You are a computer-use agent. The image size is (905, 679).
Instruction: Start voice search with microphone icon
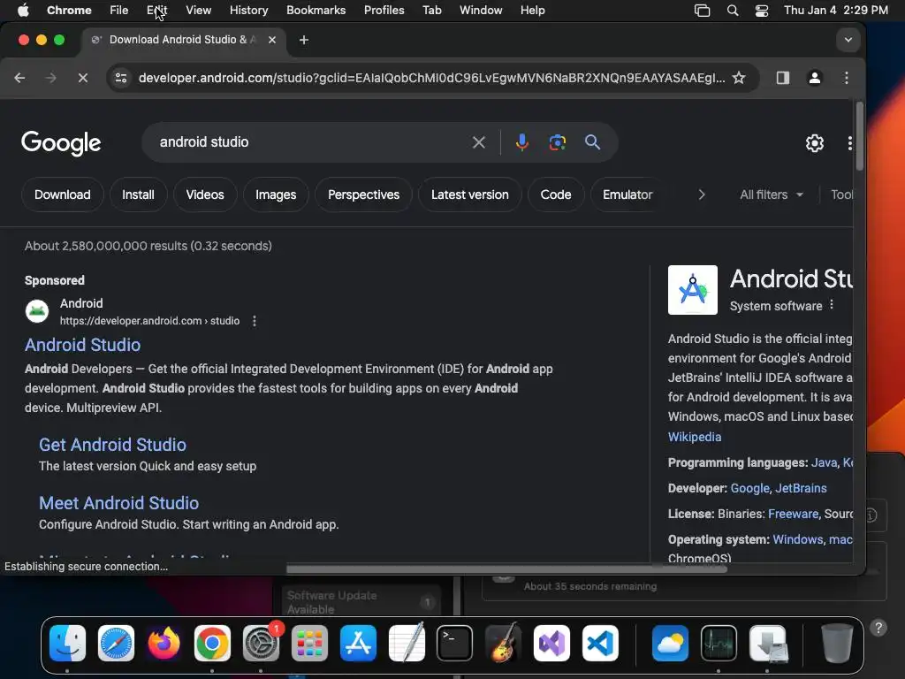[521, 142]
